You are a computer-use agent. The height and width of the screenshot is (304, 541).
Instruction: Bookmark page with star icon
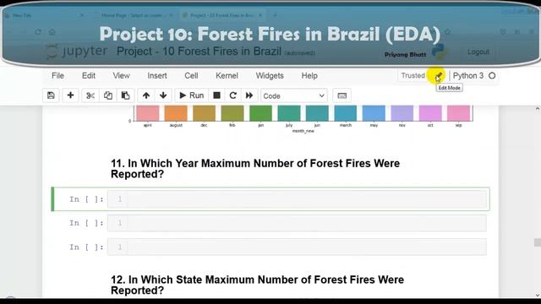tap(448, 32)
